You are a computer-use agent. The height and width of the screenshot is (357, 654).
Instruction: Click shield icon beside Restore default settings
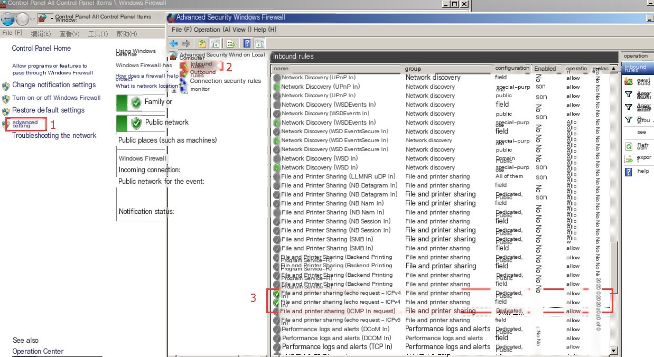pos(6,111)
